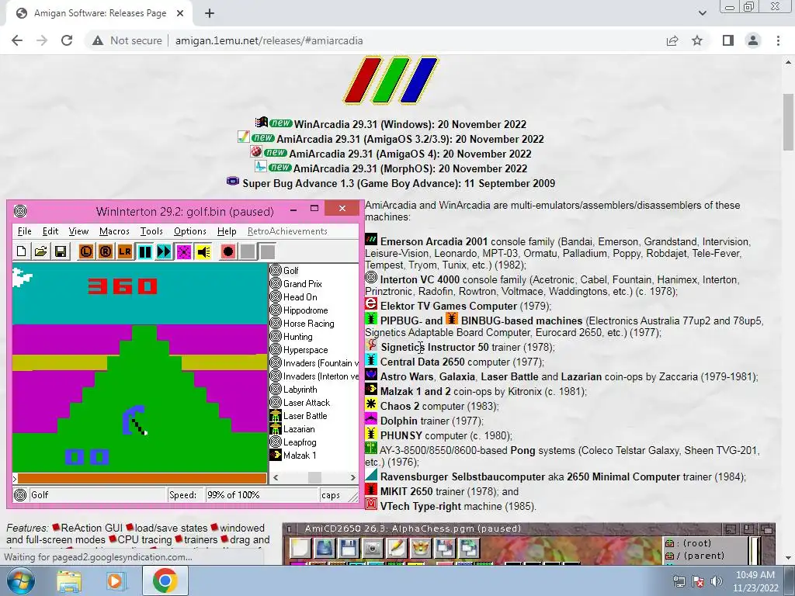Click the R controller button in WinInterton toolbar
The width and height of the screenshot is (795, 596).
click(105, 251)
